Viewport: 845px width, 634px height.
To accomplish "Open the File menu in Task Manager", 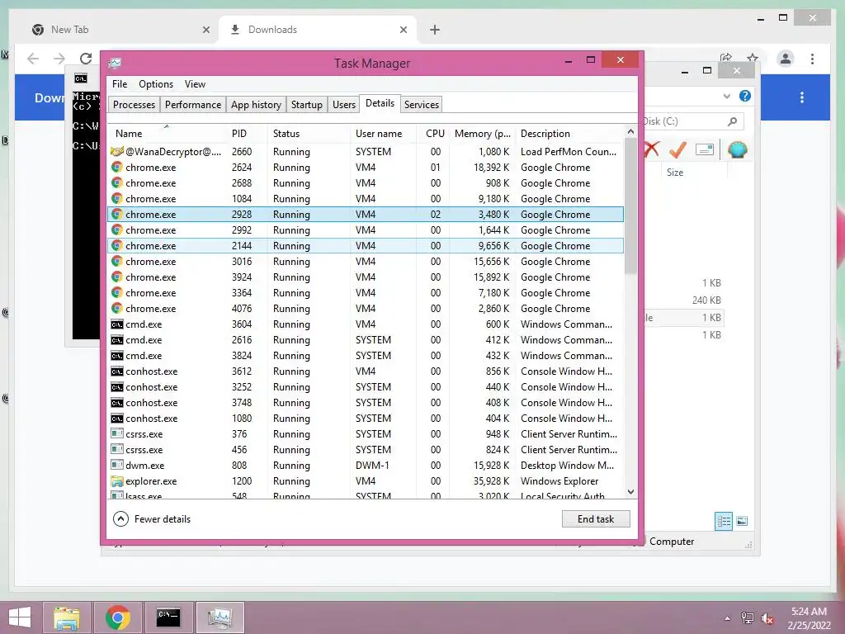I will click(120, 84).
